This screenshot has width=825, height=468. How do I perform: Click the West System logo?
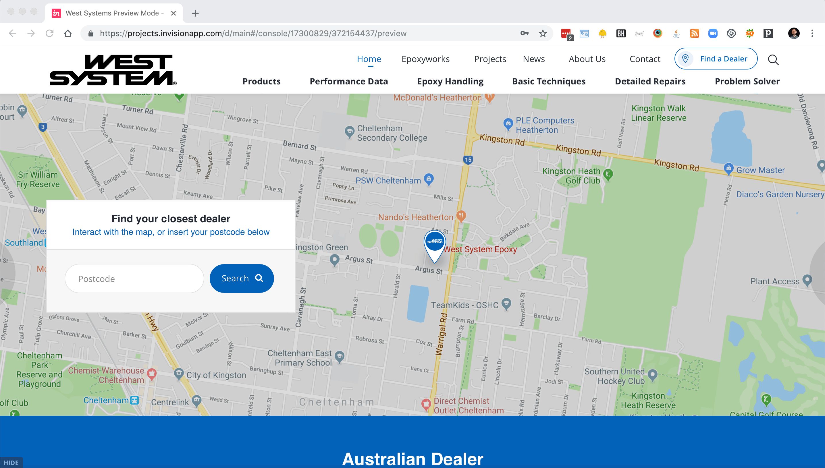pos(113,70)
